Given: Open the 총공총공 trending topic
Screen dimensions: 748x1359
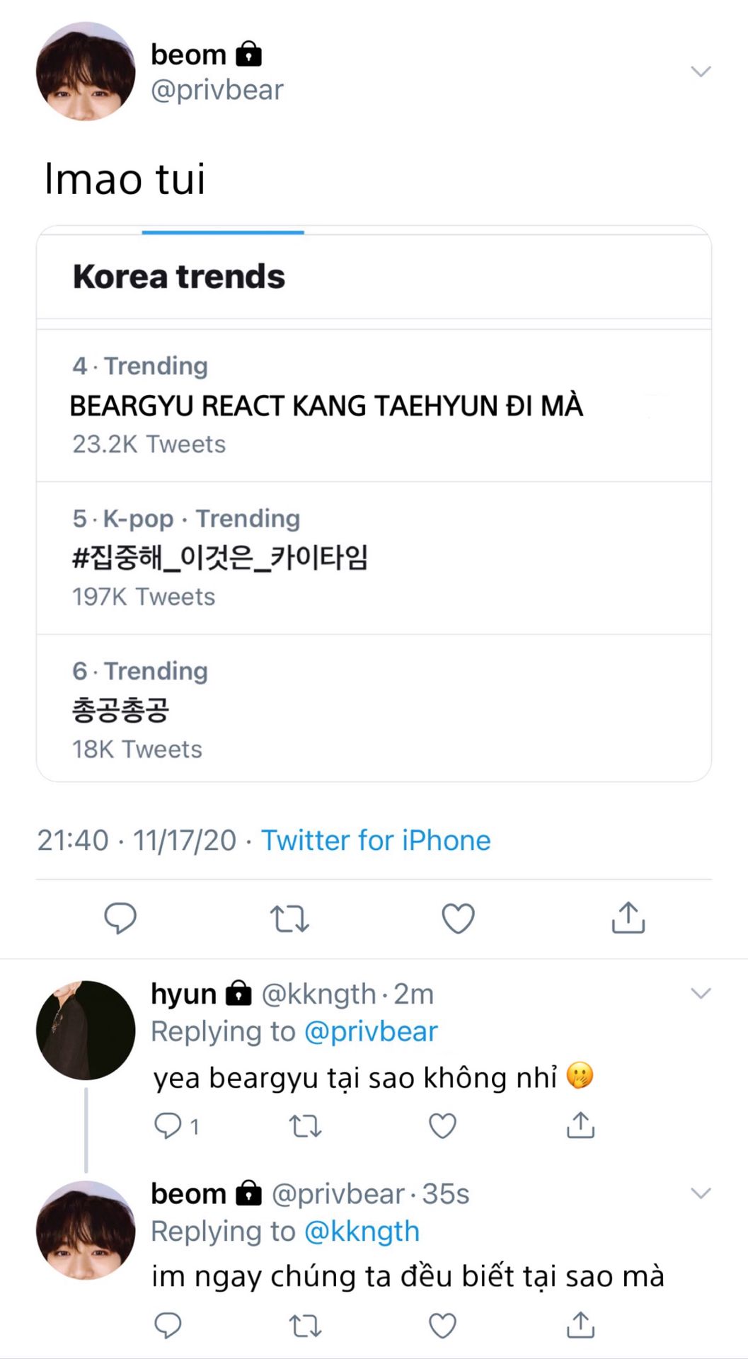Looking at the screenshot, I should (x=121, y=709).
